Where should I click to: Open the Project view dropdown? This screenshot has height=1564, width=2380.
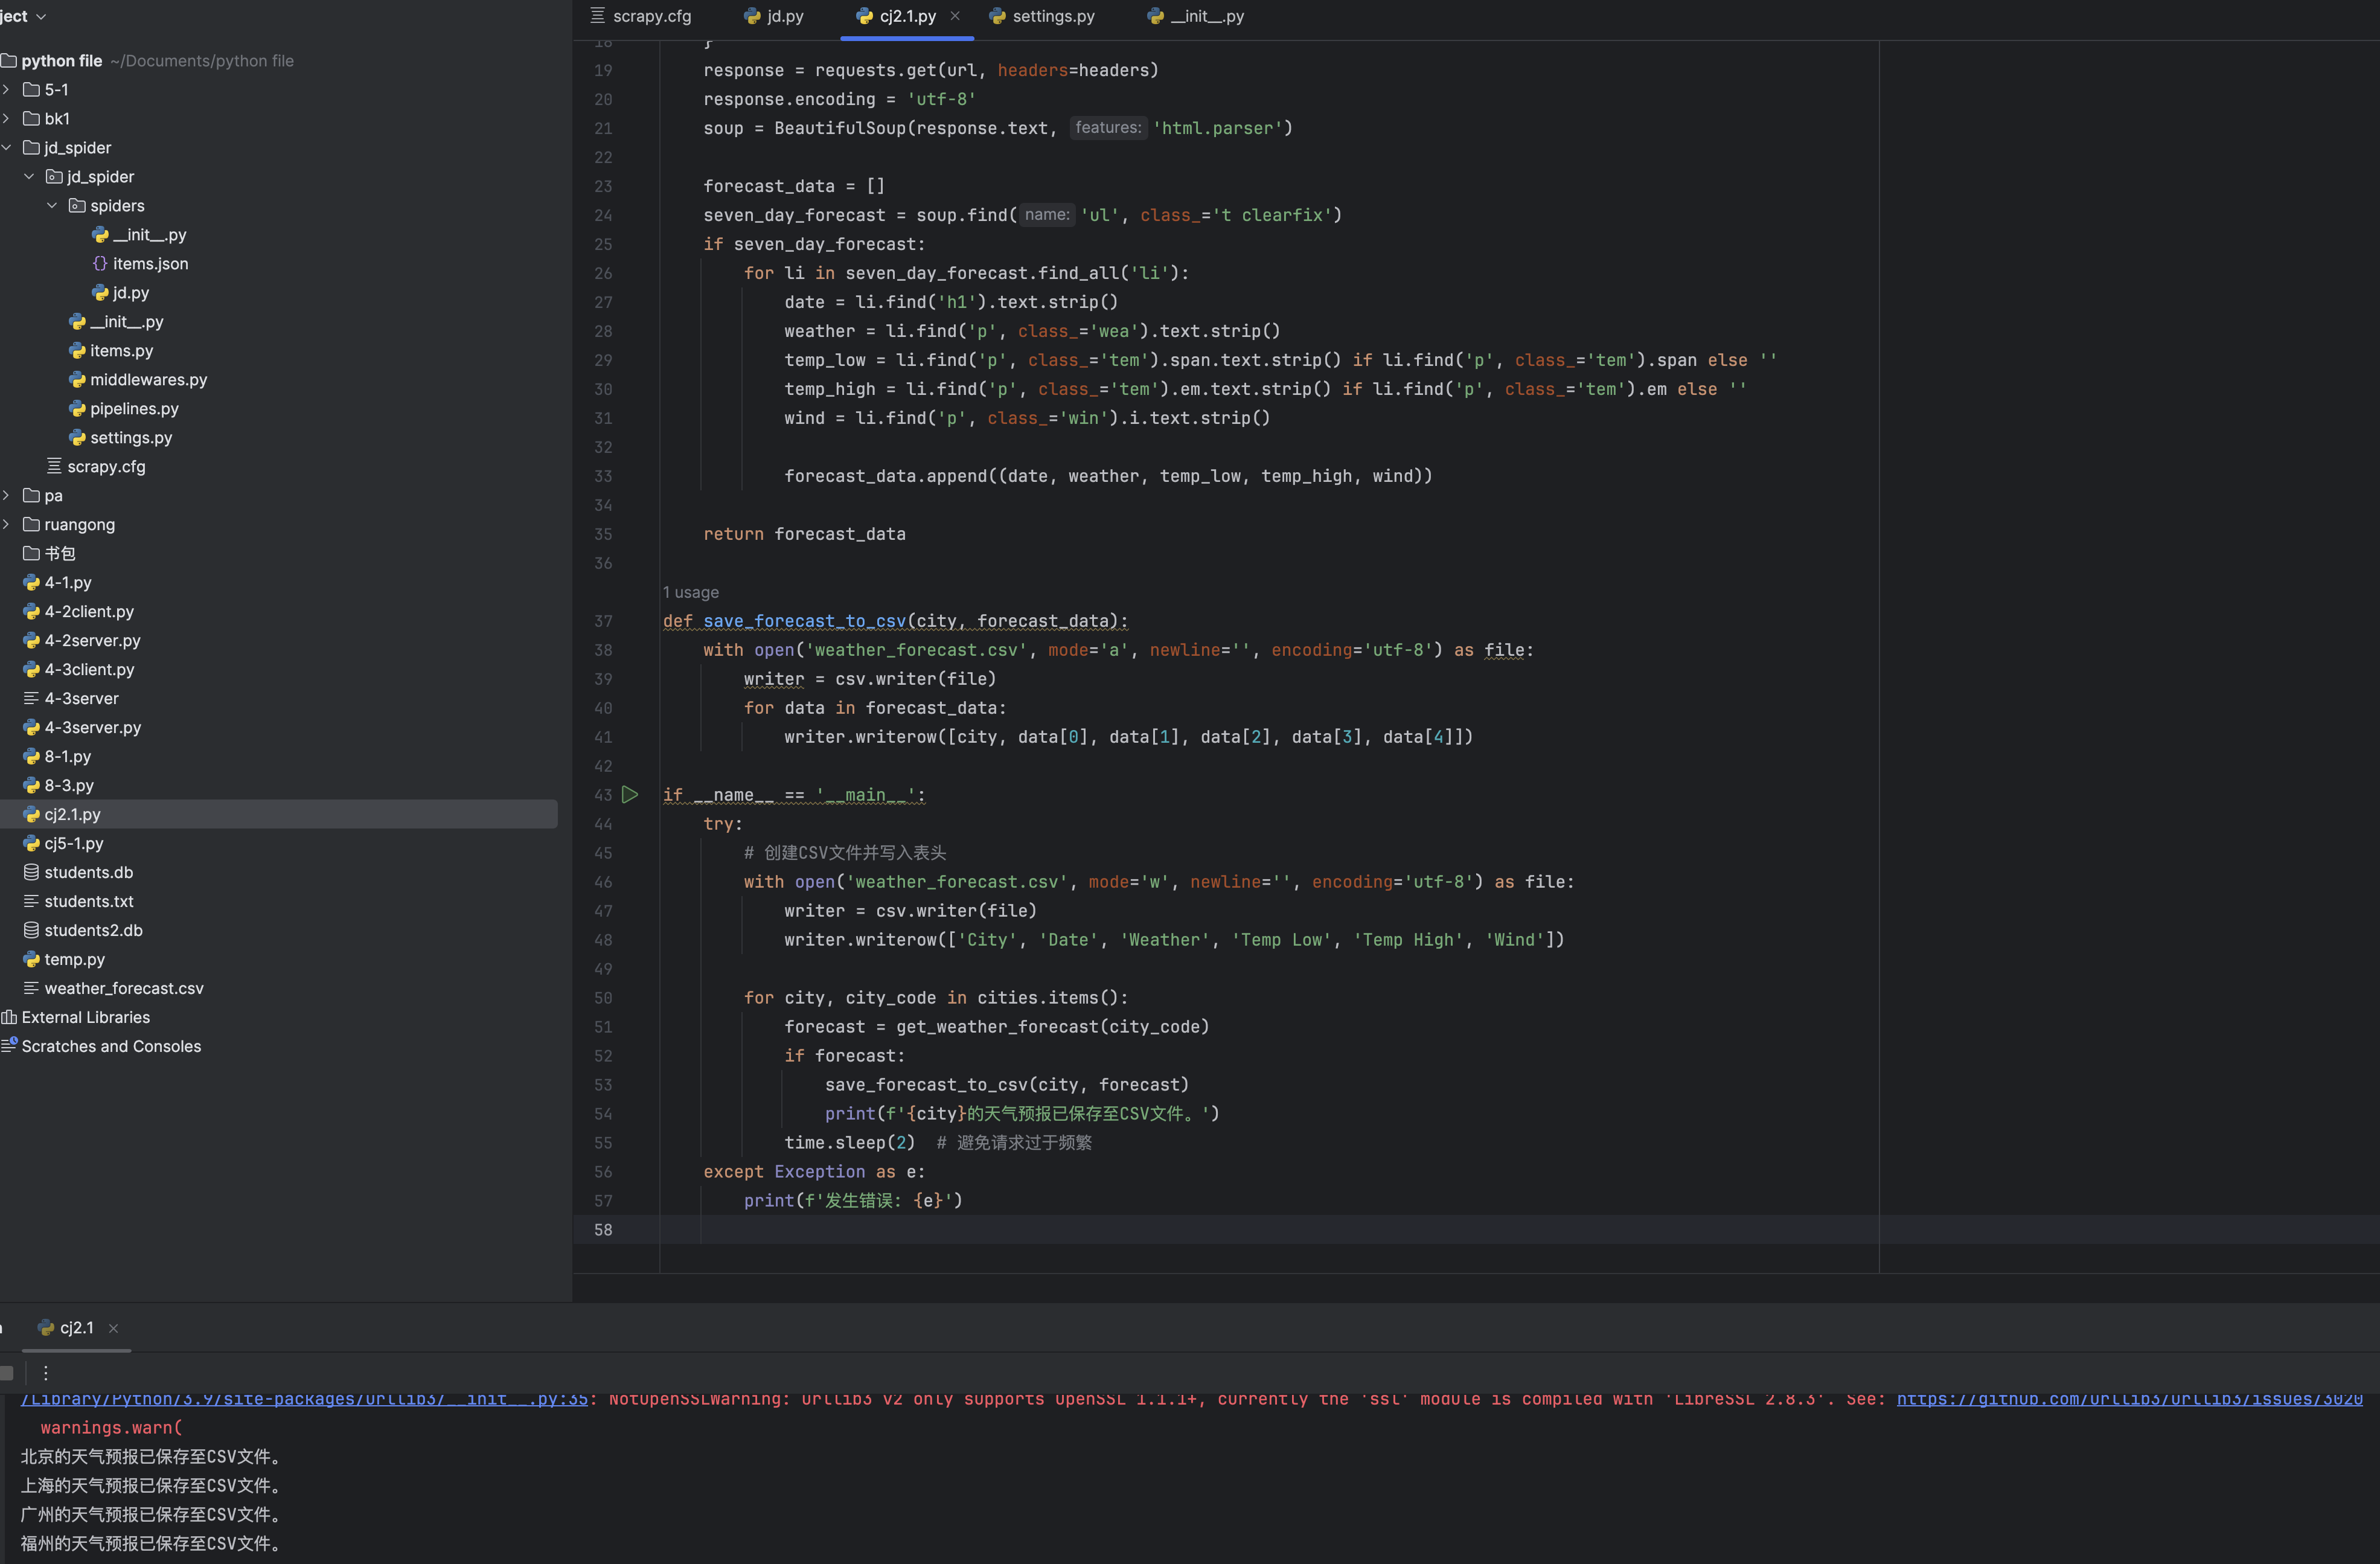pyautogui.click(x=23, y=16)
